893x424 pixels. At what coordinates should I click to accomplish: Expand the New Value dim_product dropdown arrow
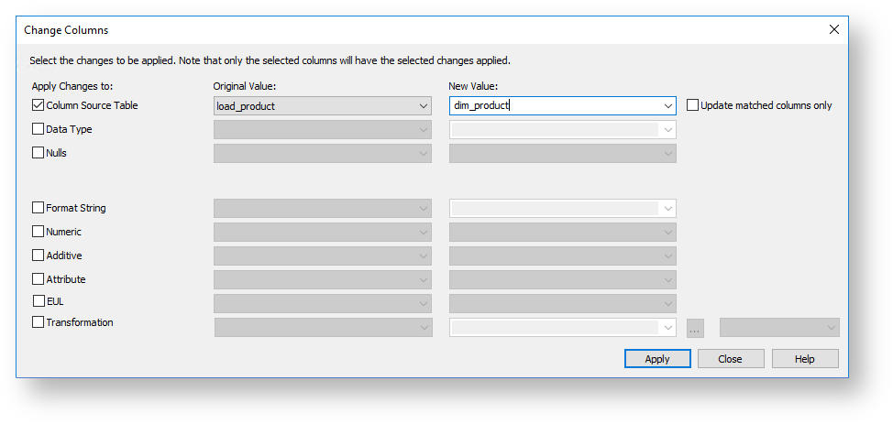coord(667,106)
